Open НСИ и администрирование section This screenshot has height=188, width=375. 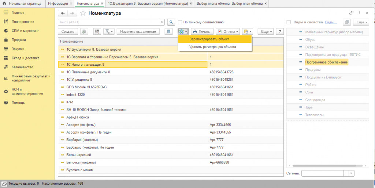(x=27, y=92)
